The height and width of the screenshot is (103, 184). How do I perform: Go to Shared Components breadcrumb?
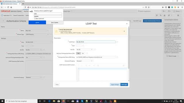click(x=18, y=15)
